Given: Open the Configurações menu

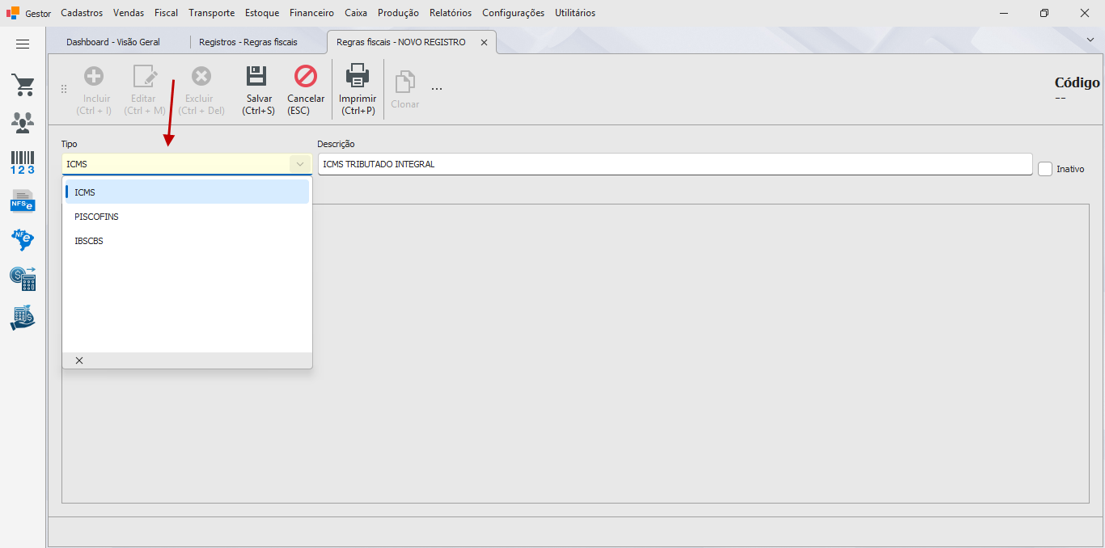Looking at the screenshot, I should pos(514,13).
